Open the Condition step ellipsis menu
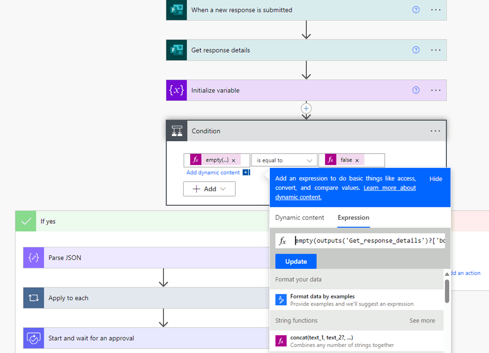Screen dimensions: 489x353 [x=435, y=131]
